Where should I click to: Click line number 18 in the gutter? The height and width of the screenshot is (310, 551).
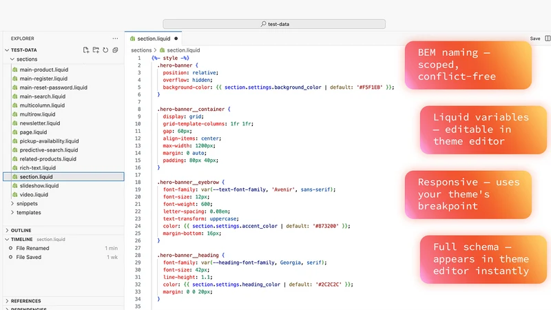click(x=138, y=182)
